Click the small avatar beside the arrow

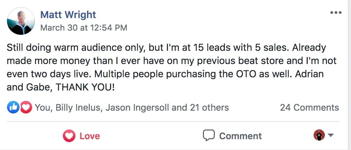[x=319, y=135]
